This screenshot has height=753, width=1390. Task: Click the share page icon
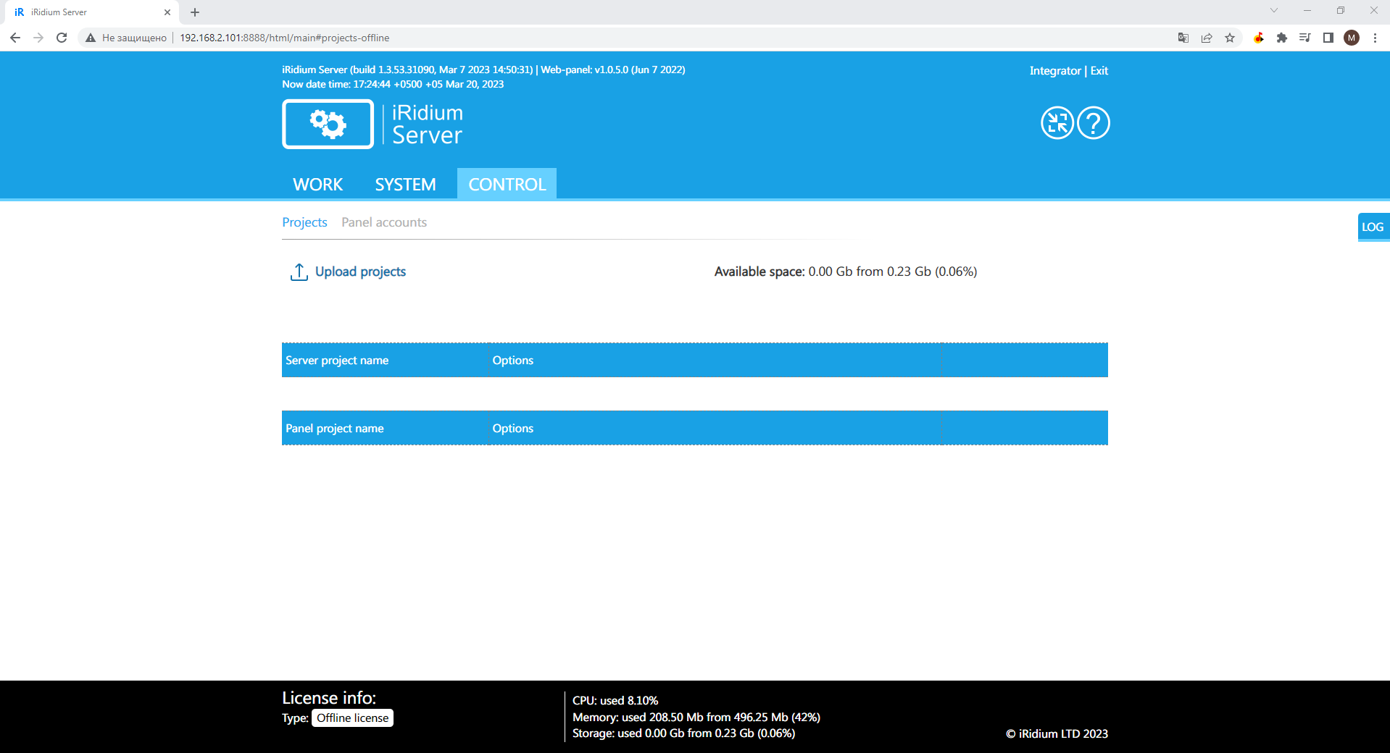coord(1207,38)
